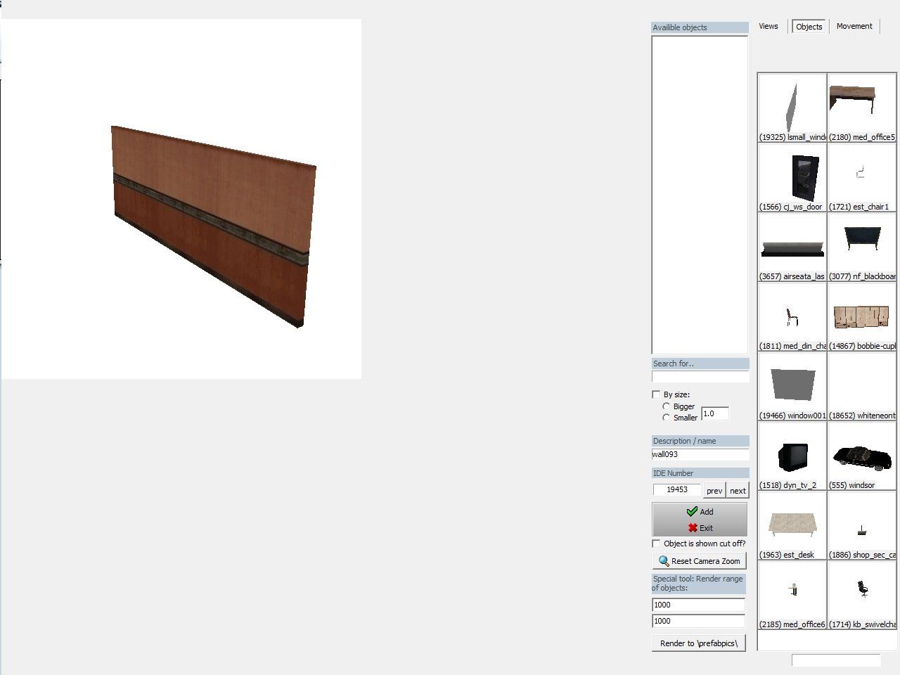Pick the est_chair1 (1721) thumbnail
Viewport: 900px width, 675px height.
point(862,177)
